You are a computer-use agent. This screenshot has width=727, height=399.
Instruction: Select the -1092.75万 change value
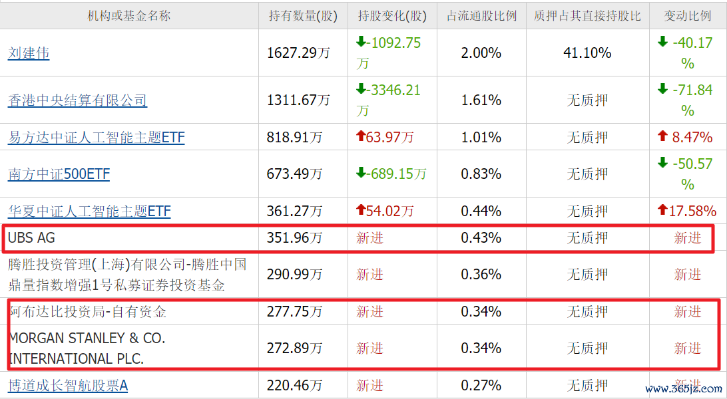[389, 53]
